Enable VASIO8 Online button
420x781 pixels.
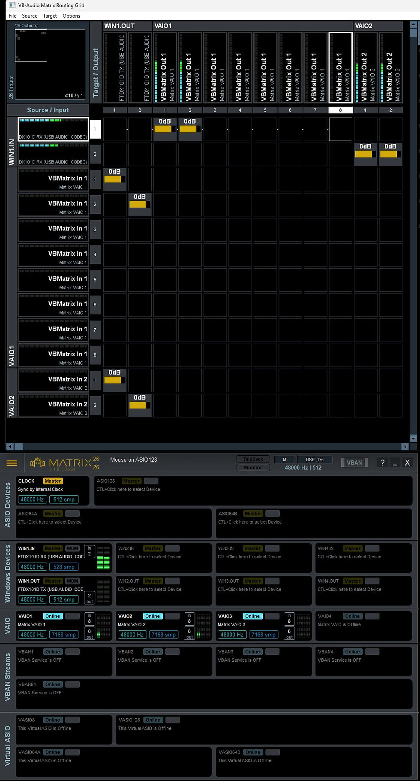click(53, 720)
